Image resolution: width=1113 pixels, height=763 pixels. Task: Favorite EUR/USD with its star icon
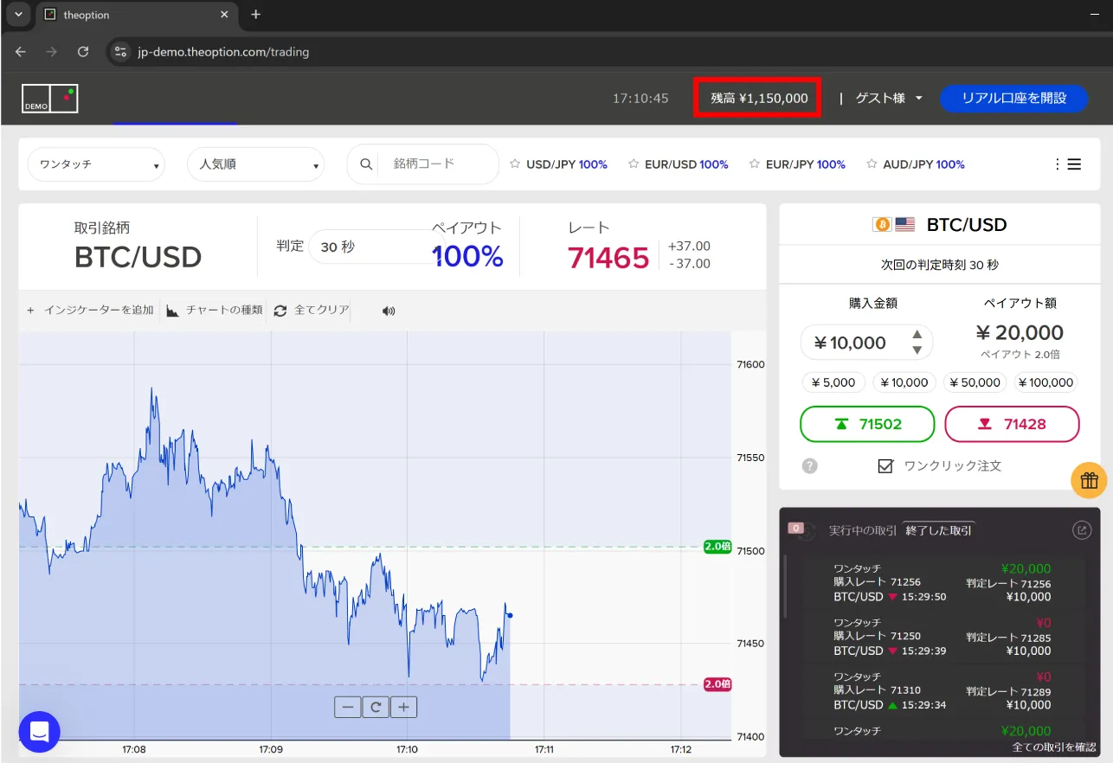coord(634,164)
